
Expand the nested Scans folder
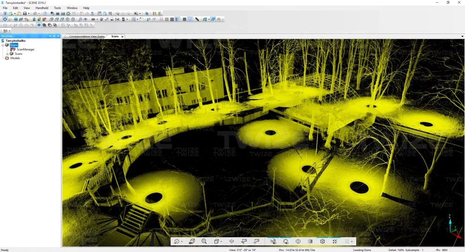pos(7,54)
